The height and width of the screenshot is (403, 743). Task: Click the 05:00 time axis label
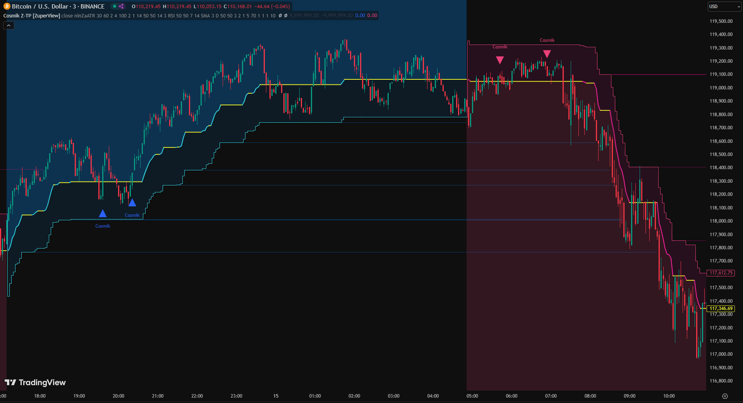coord(472,396)
